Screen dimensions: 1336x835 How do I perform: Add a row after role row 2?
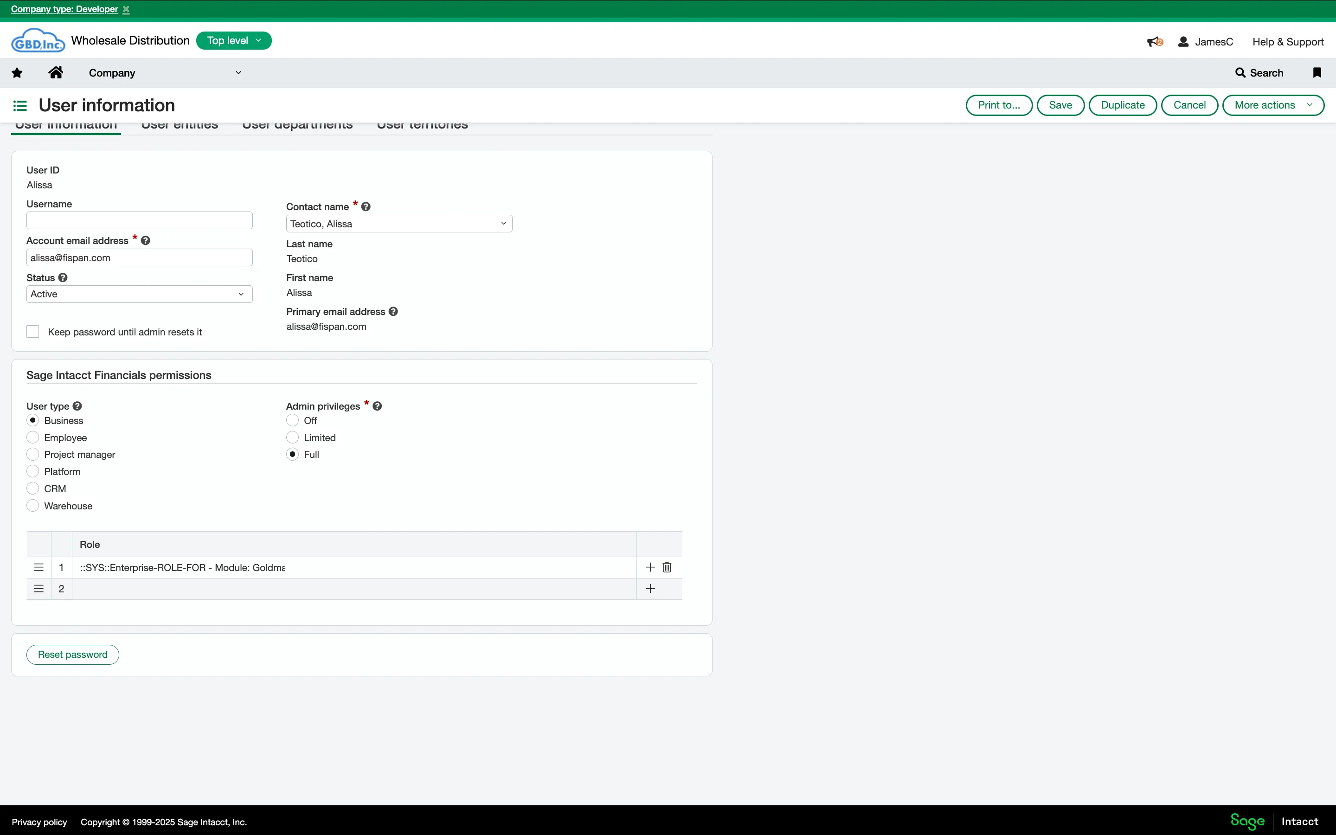coord(650,589)
